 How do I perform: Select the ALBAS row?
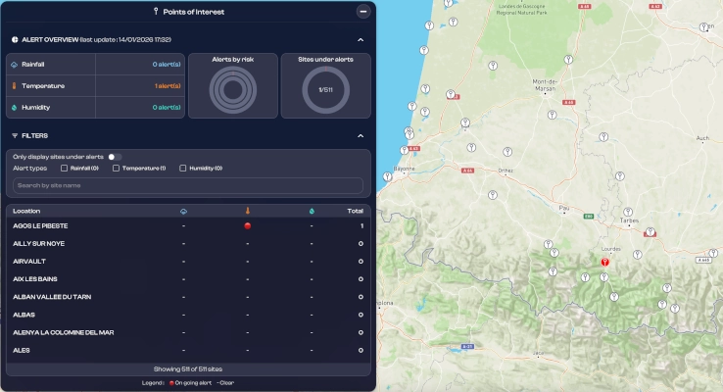click(x=188, y=315)
